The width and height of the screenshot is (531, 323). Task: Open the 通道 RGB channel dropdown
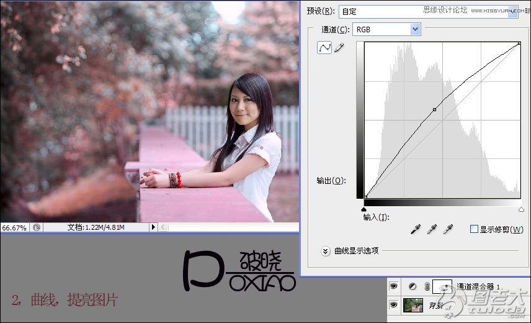click(415, 29)
